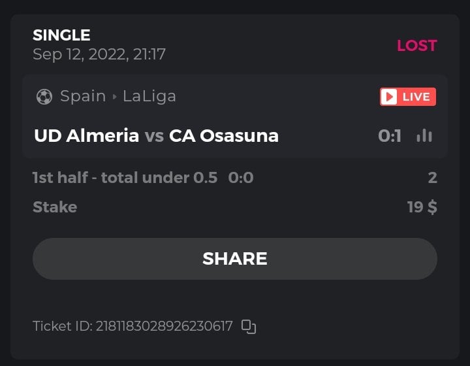The width and height of the screenshot is (470, 366).
Task: Open match statistics bar chart icon
Action: point(424,135)
